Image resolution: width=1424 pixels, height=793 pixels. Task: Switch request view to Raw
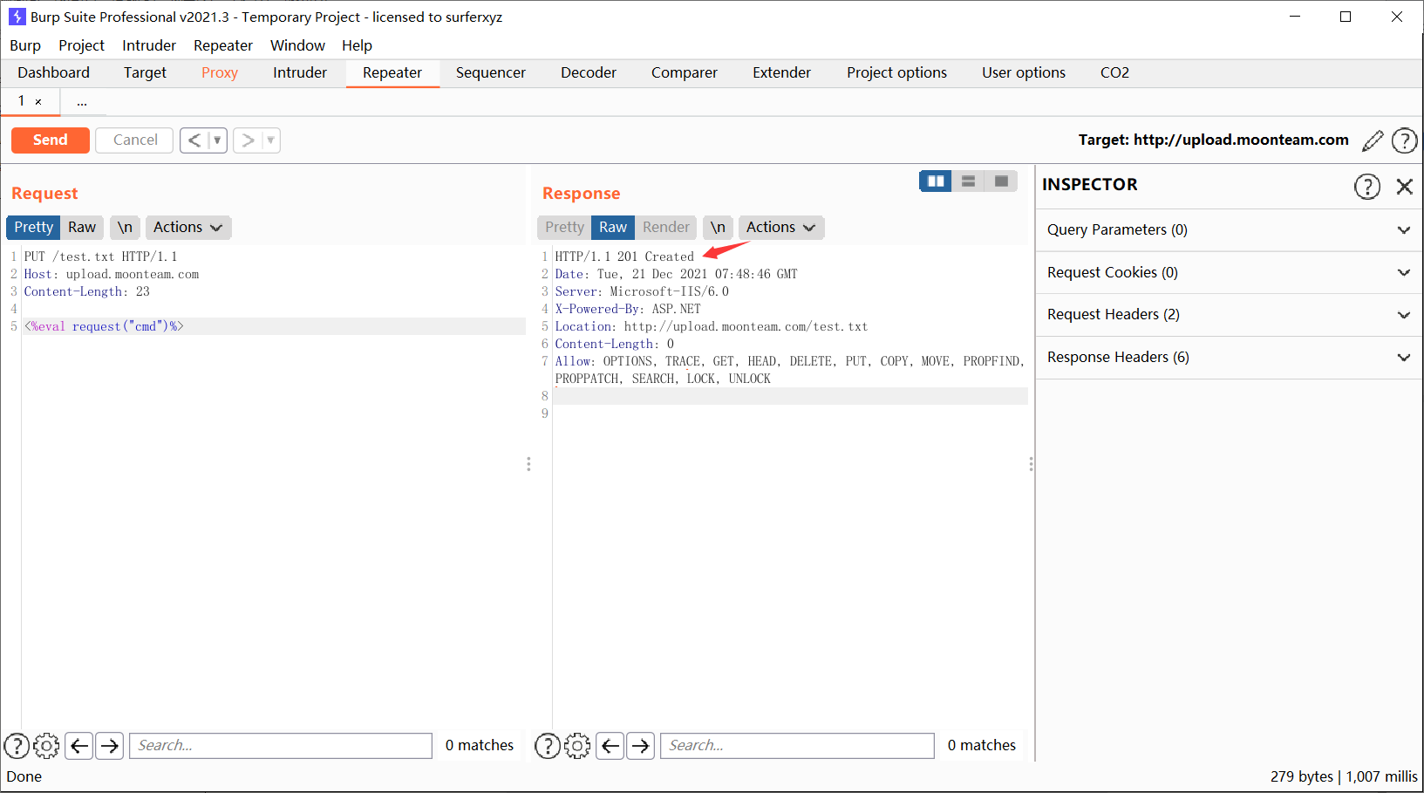82,227
